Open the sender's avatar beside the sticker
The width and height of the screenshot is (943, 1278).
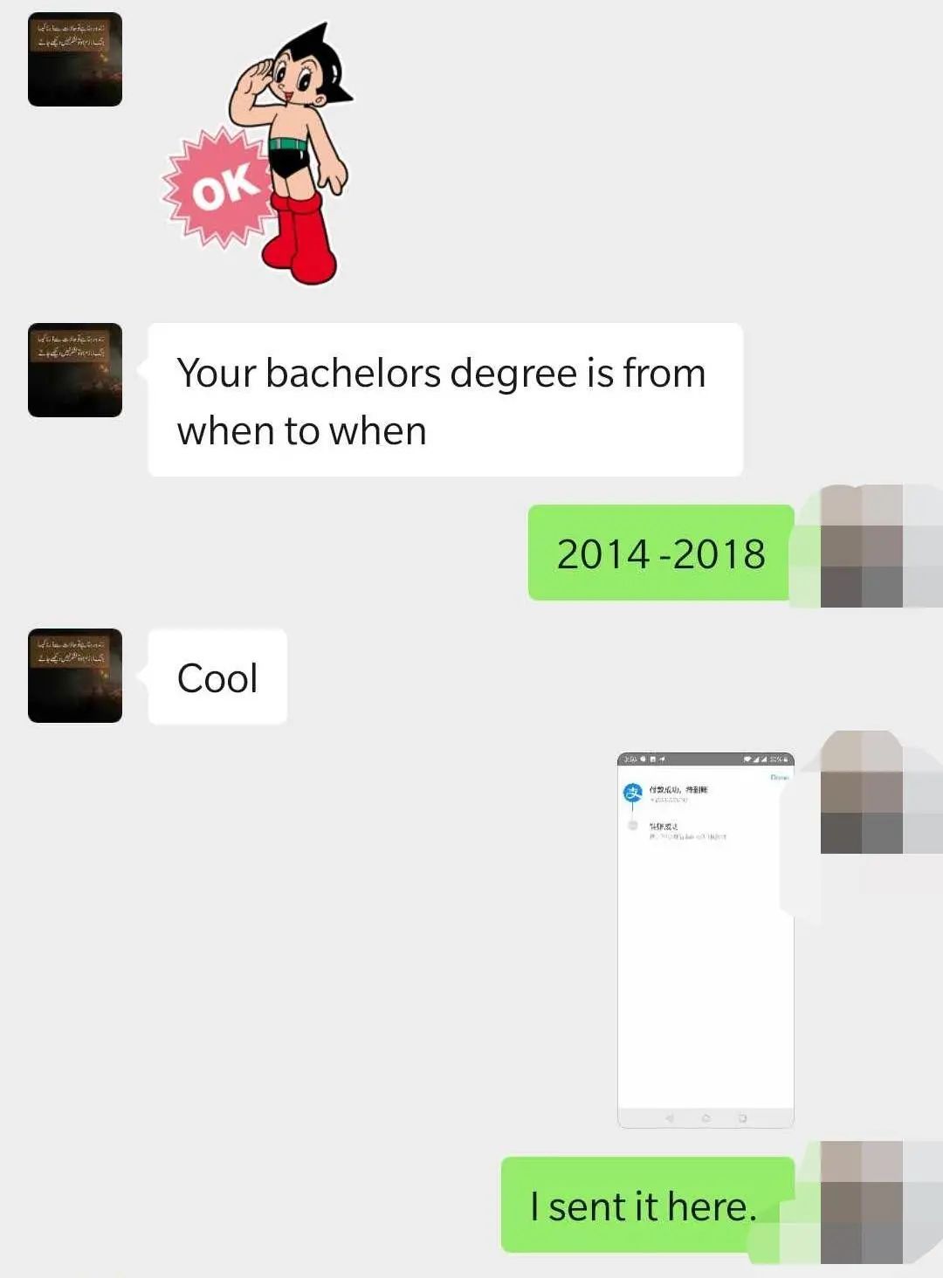click(x=75, y=59)
